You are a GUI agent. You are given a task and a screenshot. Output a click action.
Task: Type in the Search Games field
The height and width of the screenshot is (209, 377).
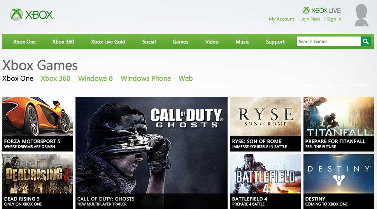pos(328,42)
